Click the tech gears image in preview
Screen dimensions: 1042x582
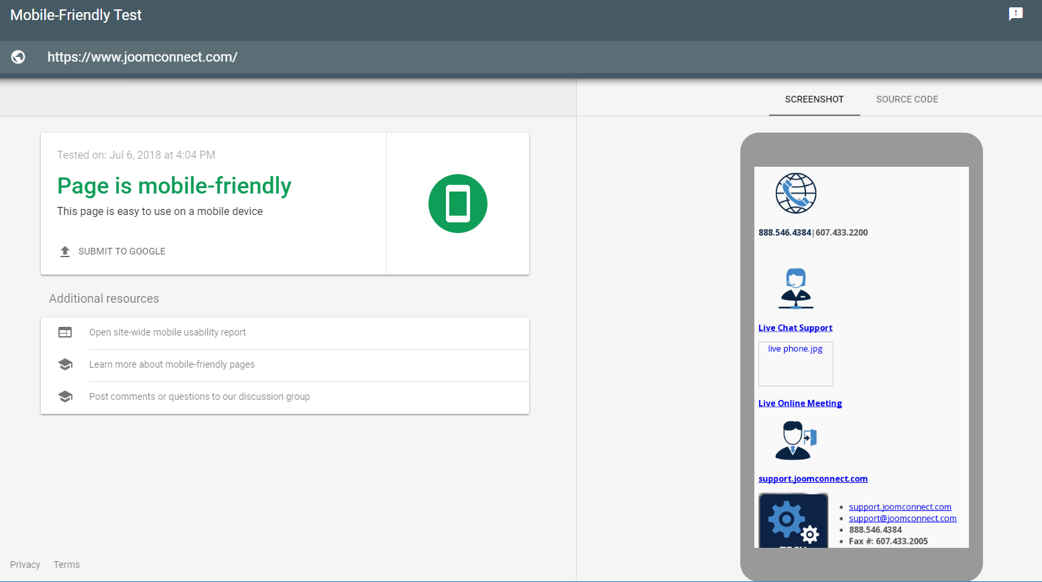(x=793, y=521)
